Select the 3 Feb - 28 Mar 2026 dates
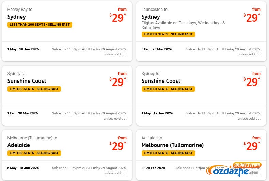The image size is (269, 181). pyautogui.click(x=157, y=49)
